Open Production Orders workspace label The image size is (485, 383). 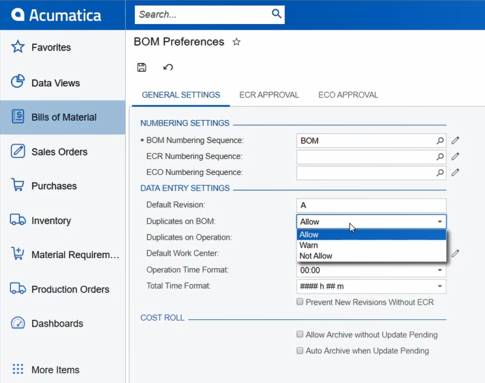[70, 289]
